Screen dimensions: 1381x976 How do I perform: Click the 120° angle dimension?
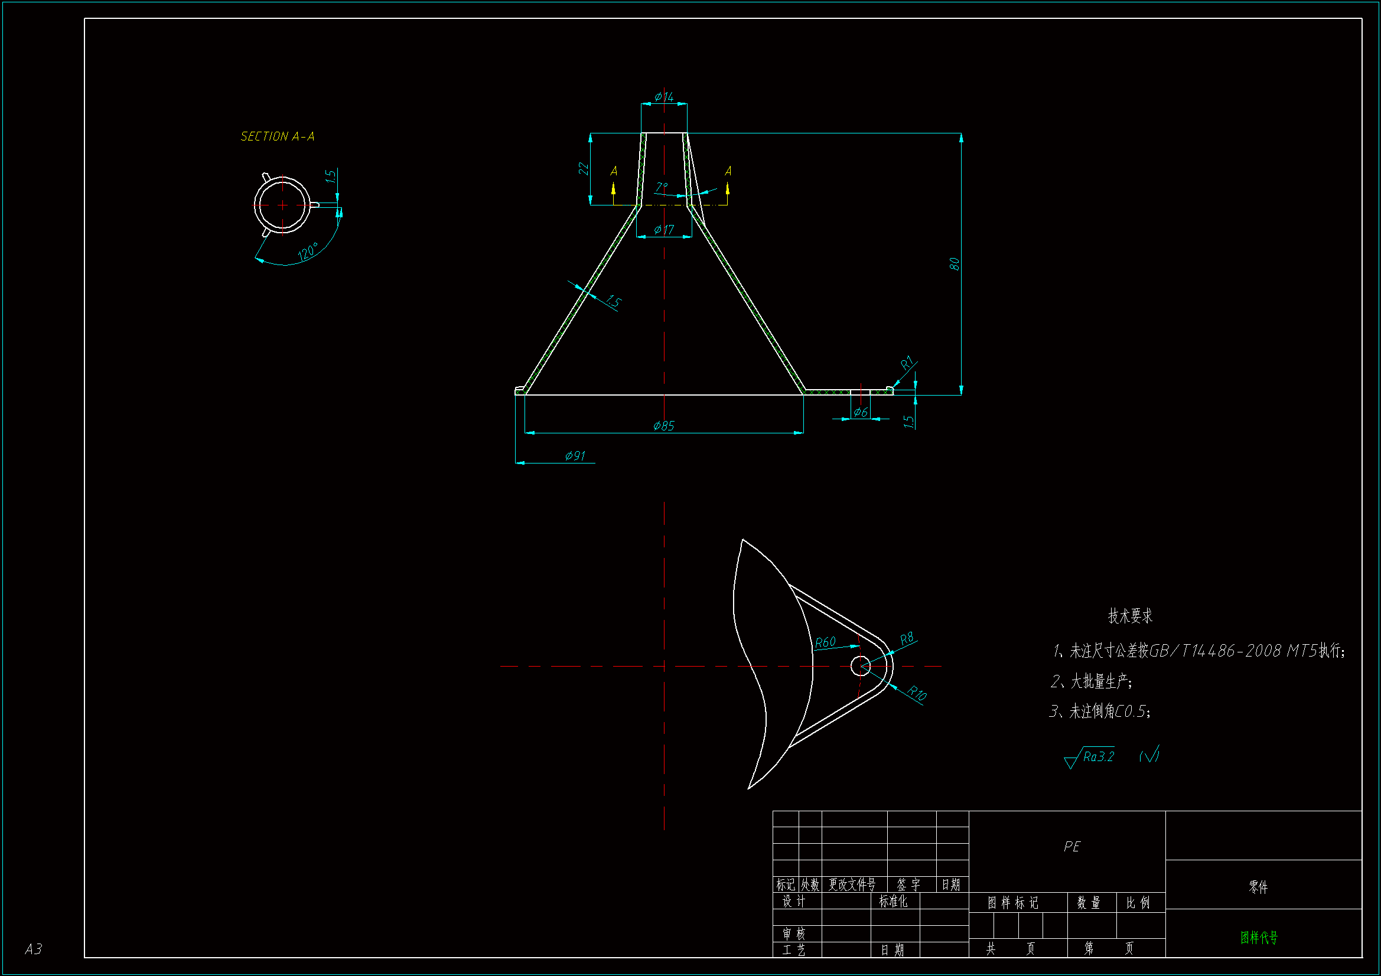tap(307, 252)
